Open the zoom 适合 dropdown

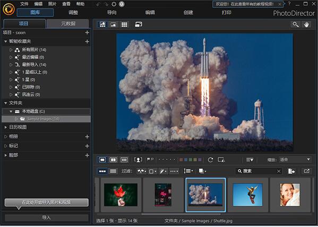point(295,160)
